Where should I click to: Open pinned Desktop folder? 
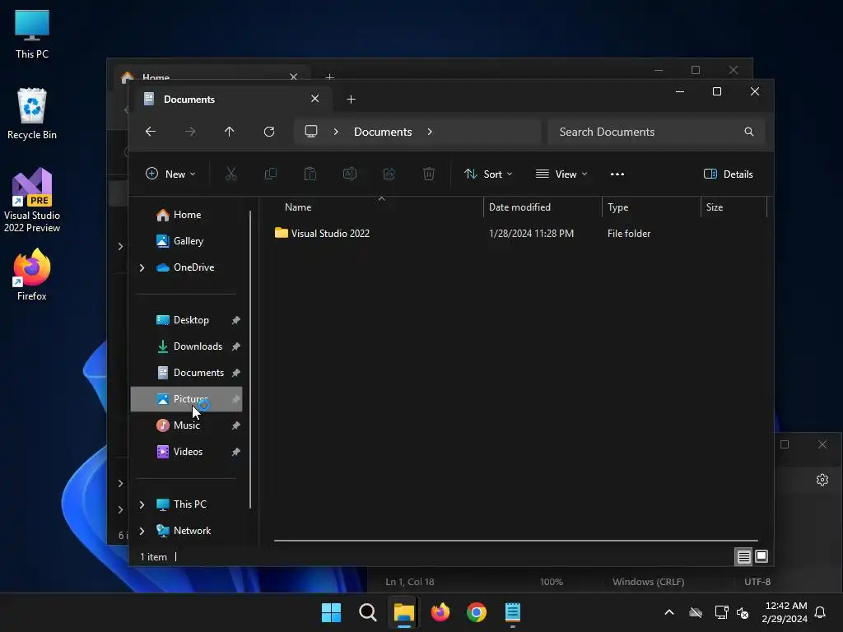click(186, 320)
